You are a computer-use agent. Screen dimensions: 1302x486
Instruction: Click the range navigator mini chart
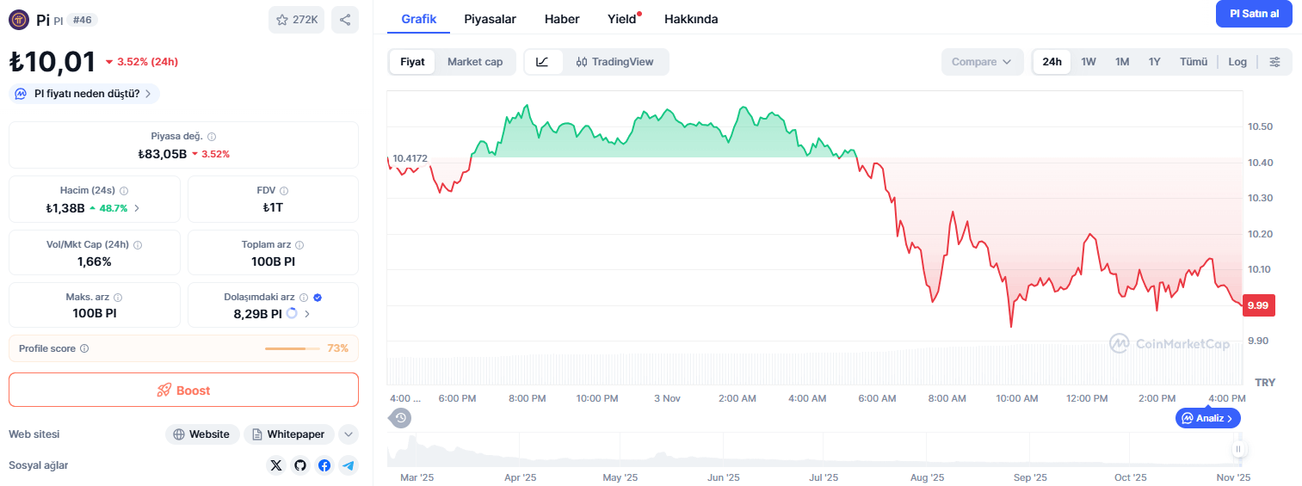814,448
